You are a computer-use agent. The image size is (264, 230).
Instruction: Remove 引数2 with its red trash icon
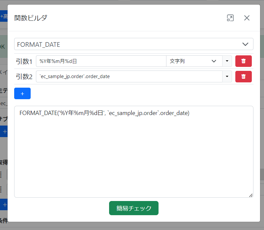click(243, 76)
